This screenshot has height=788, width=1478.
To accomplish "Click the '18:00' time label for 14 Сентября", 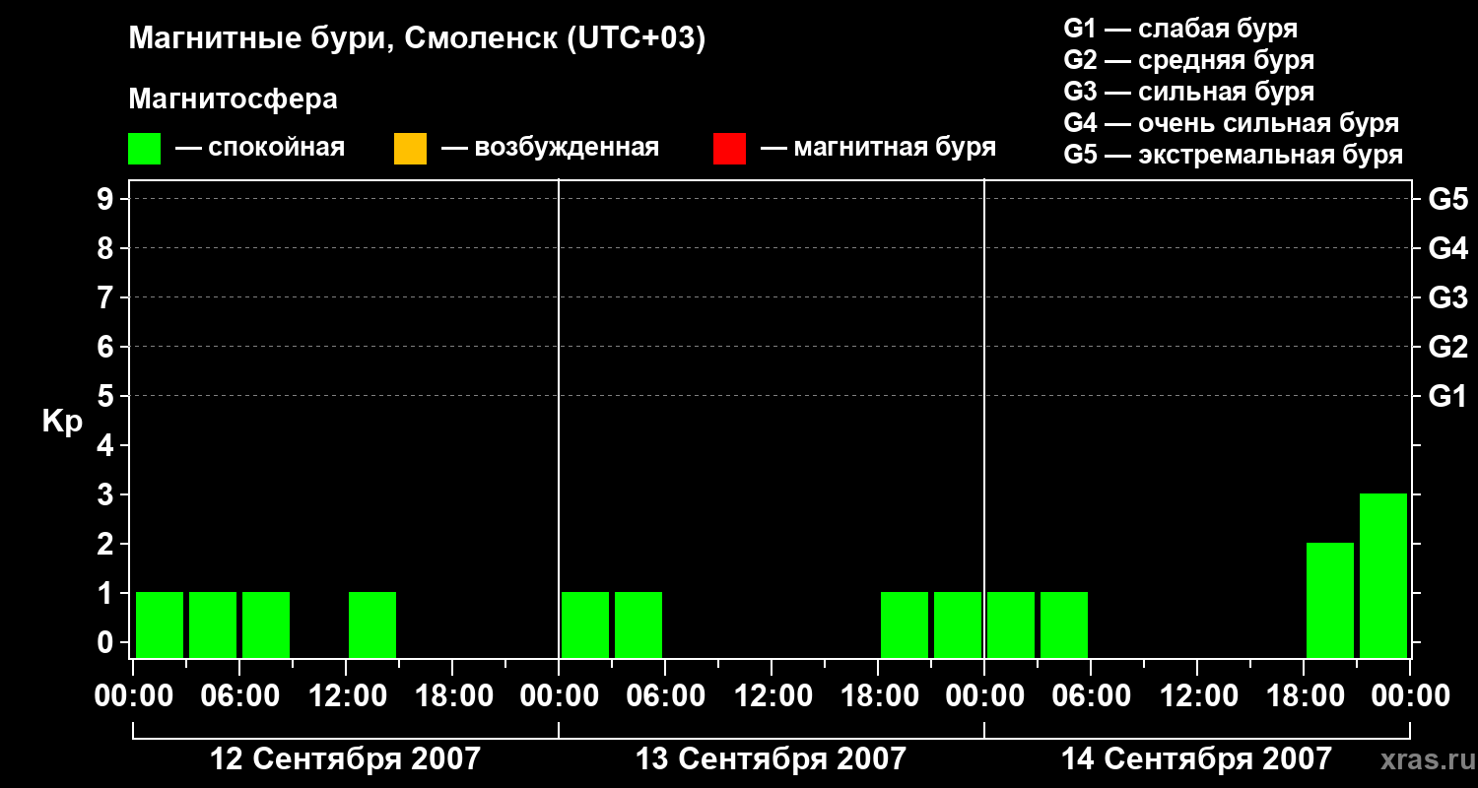I will [1304, 696].
